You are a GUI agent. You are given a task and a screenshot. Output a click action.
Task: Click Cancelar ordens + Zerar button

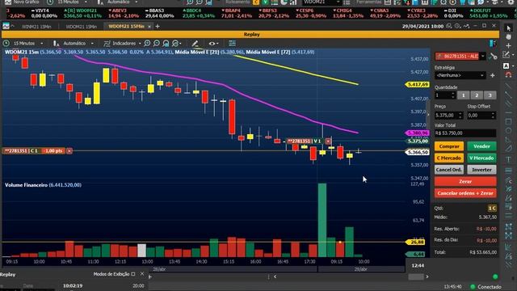(465, 193)
